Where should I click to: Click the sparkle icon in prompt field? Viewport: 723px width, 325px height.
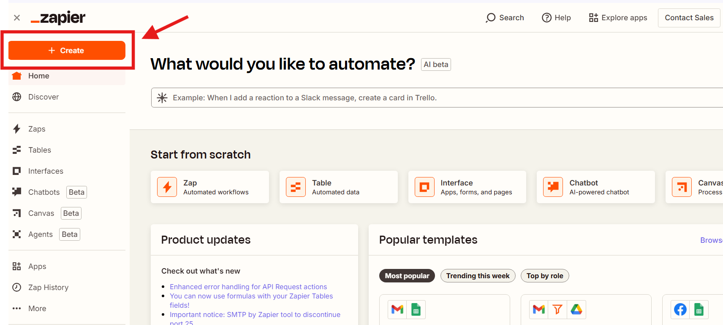click(x=162, y=98)
